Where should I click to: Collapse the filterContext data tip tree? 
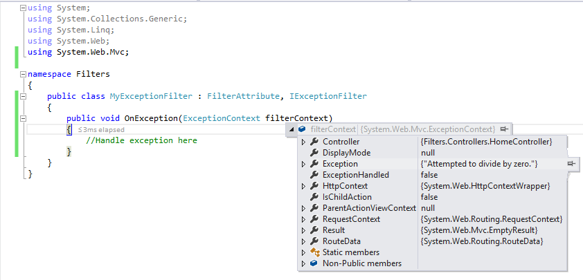click(x=291, y=129)
